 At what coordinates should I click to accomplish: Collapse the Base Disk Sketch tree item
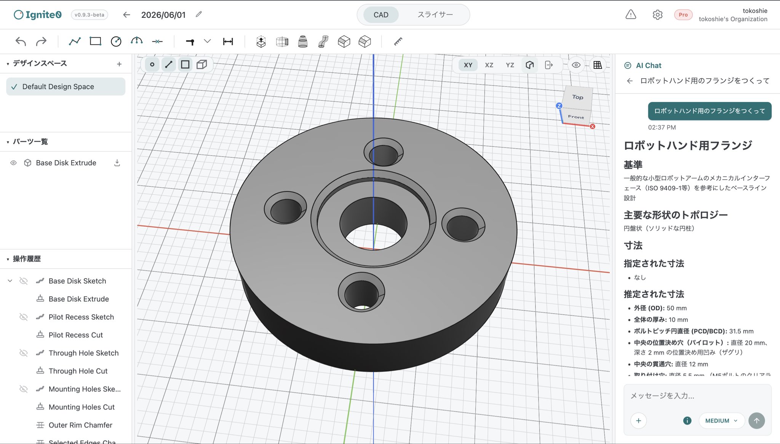pos(10,281)
